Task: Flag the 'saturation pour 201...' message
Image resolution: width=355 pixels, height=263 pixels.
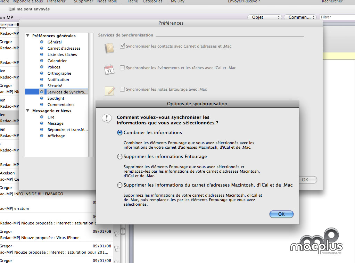Action: [x=116, y=249]
